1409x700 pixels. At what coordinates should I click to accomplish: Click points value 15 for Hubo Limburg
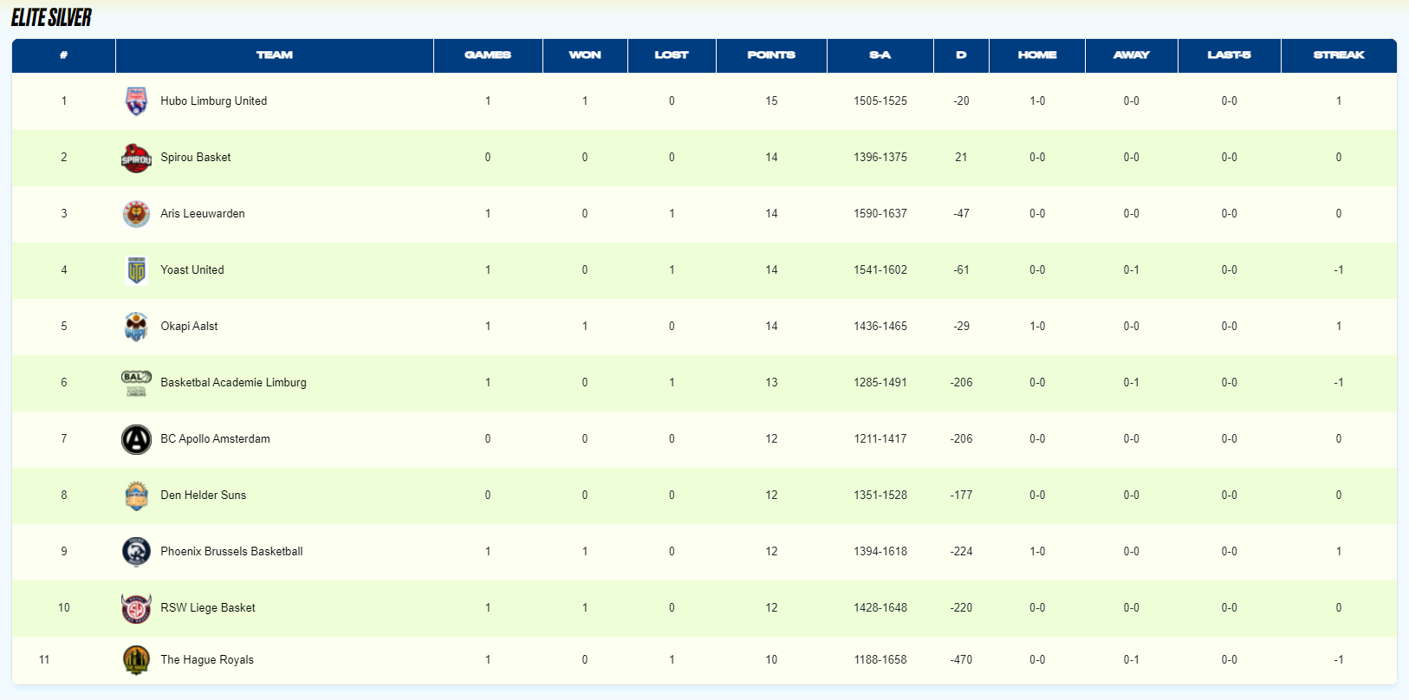(x=771, y=101)
